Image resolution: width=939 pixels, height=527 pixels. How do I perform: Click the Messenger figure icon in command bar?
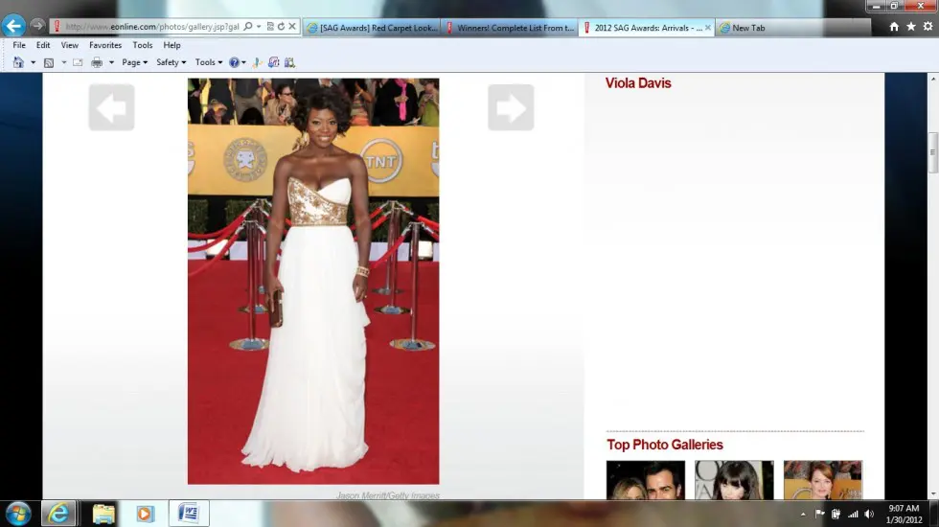point(257,62)
